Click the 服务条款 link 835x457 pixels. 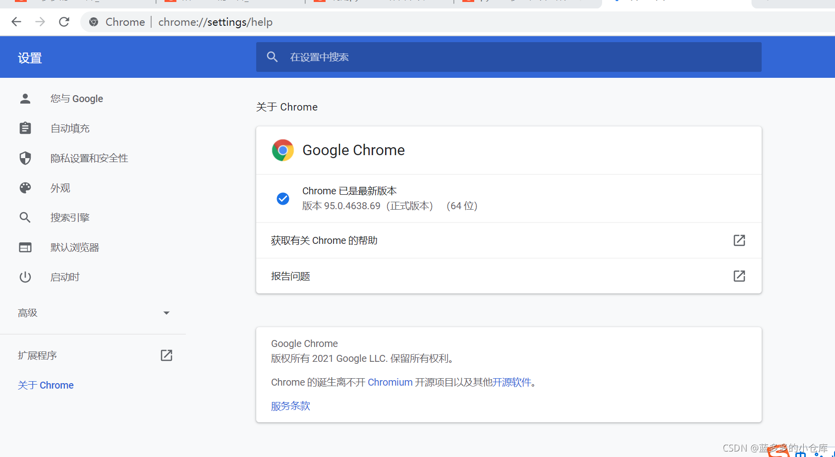(x=290, y=405)
